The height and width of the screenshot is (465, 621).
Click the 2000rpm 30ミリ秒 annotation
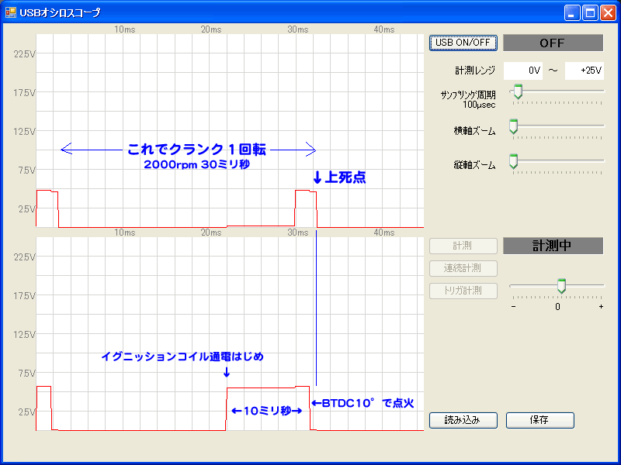(x=197, y=164)
